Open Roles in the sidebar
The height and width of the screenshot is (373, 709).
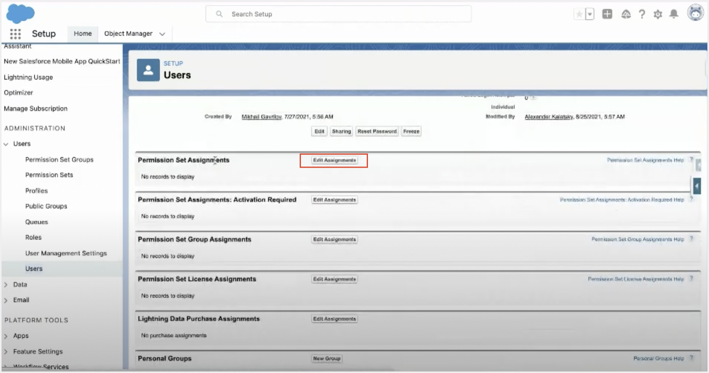click(x=33, y=238)
